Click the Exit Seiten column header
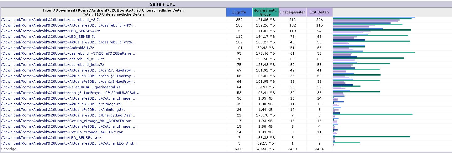 point(319,12)
